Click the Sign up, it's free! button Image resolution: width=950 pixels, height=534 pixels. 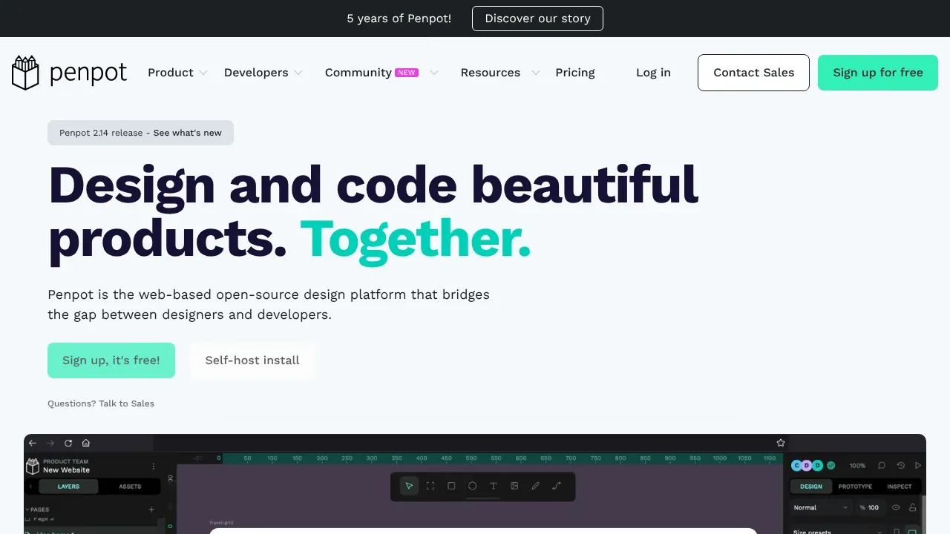click(x=111, y=360)
